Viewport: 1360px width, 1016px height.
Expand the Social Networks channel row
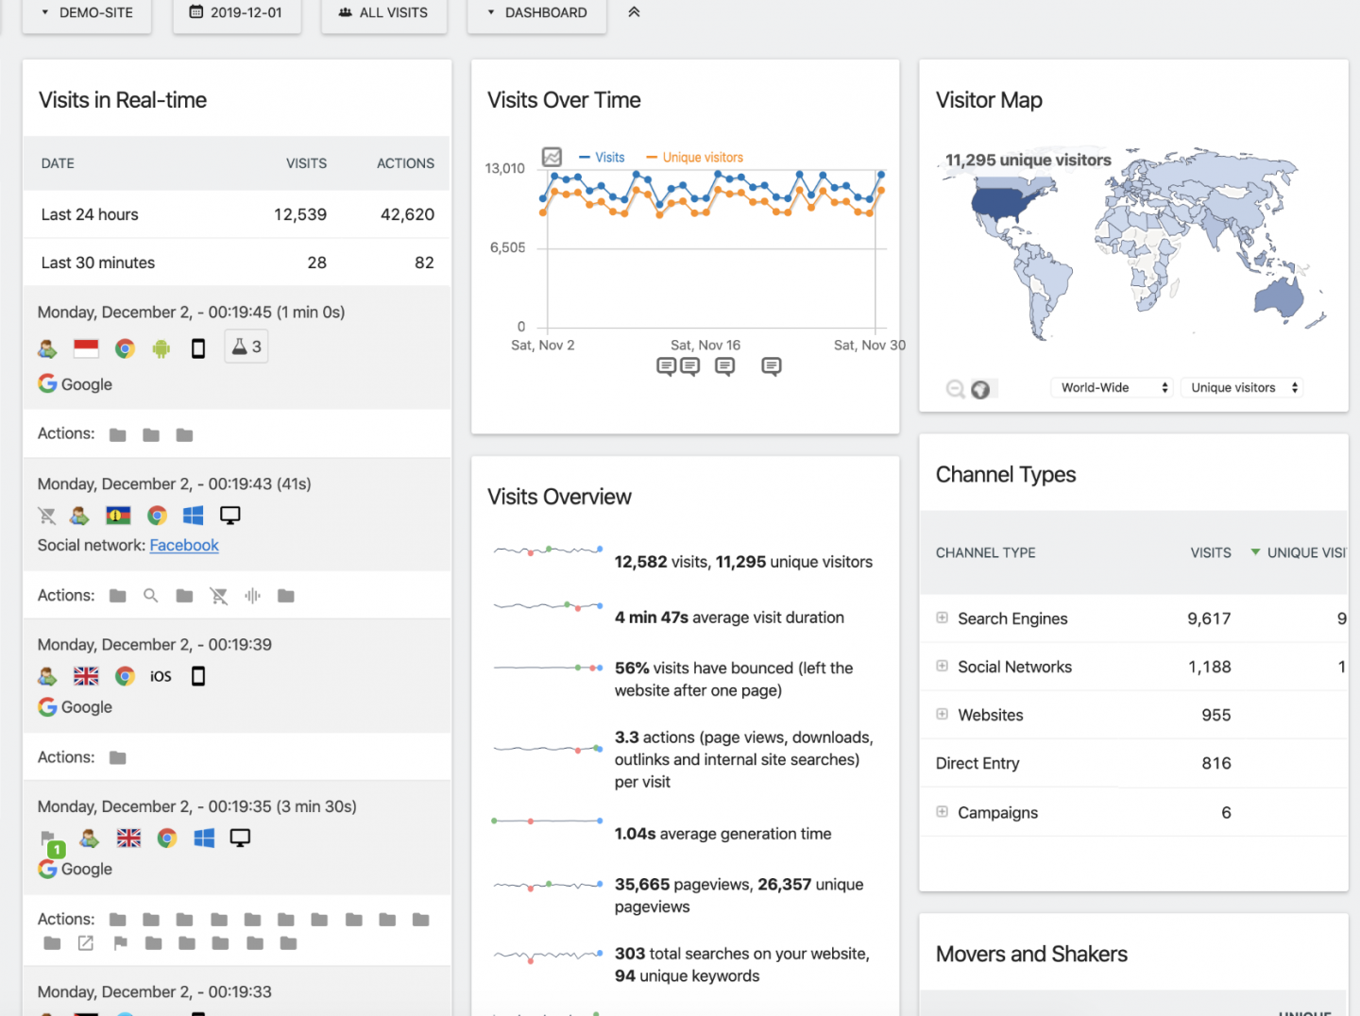coord(942,666)
